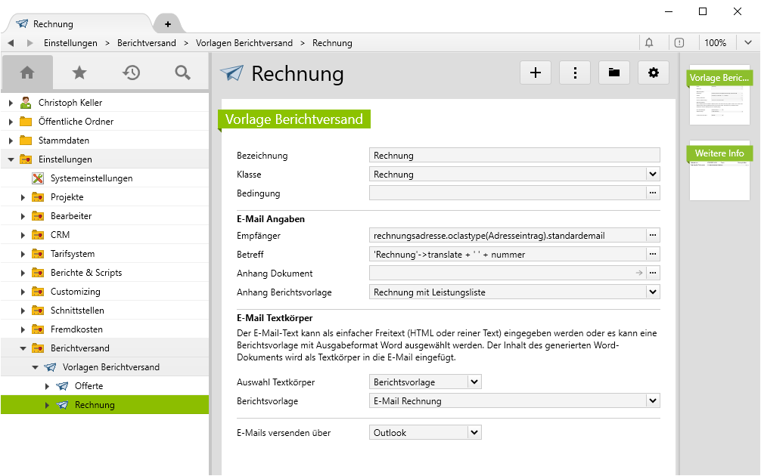Expand the Projekte tree node

pyautogui.click(x=23, y=197)
